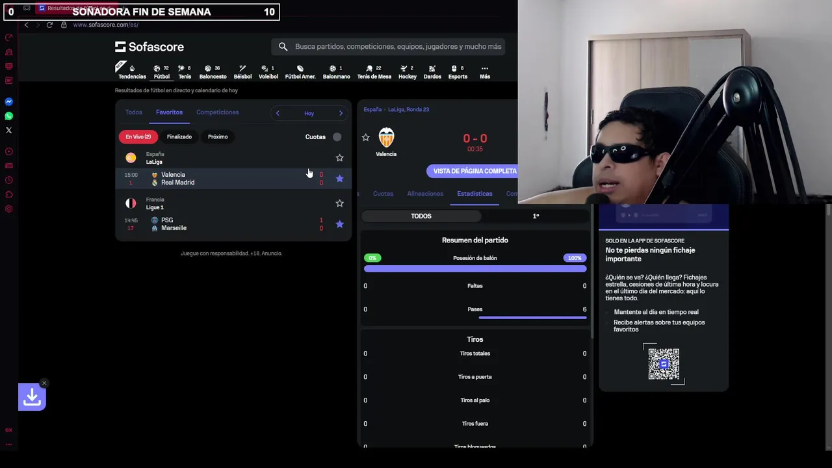This screenshot has width=832, height=468.
Task: Go to next day arrow
Action: point(341,113)
